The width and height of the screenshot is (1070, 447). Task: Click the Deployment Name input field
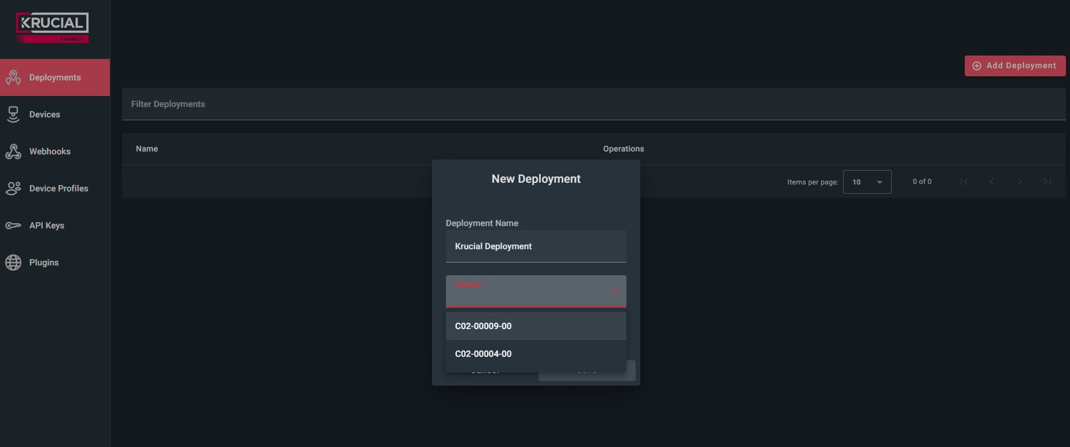pos(536,246)
